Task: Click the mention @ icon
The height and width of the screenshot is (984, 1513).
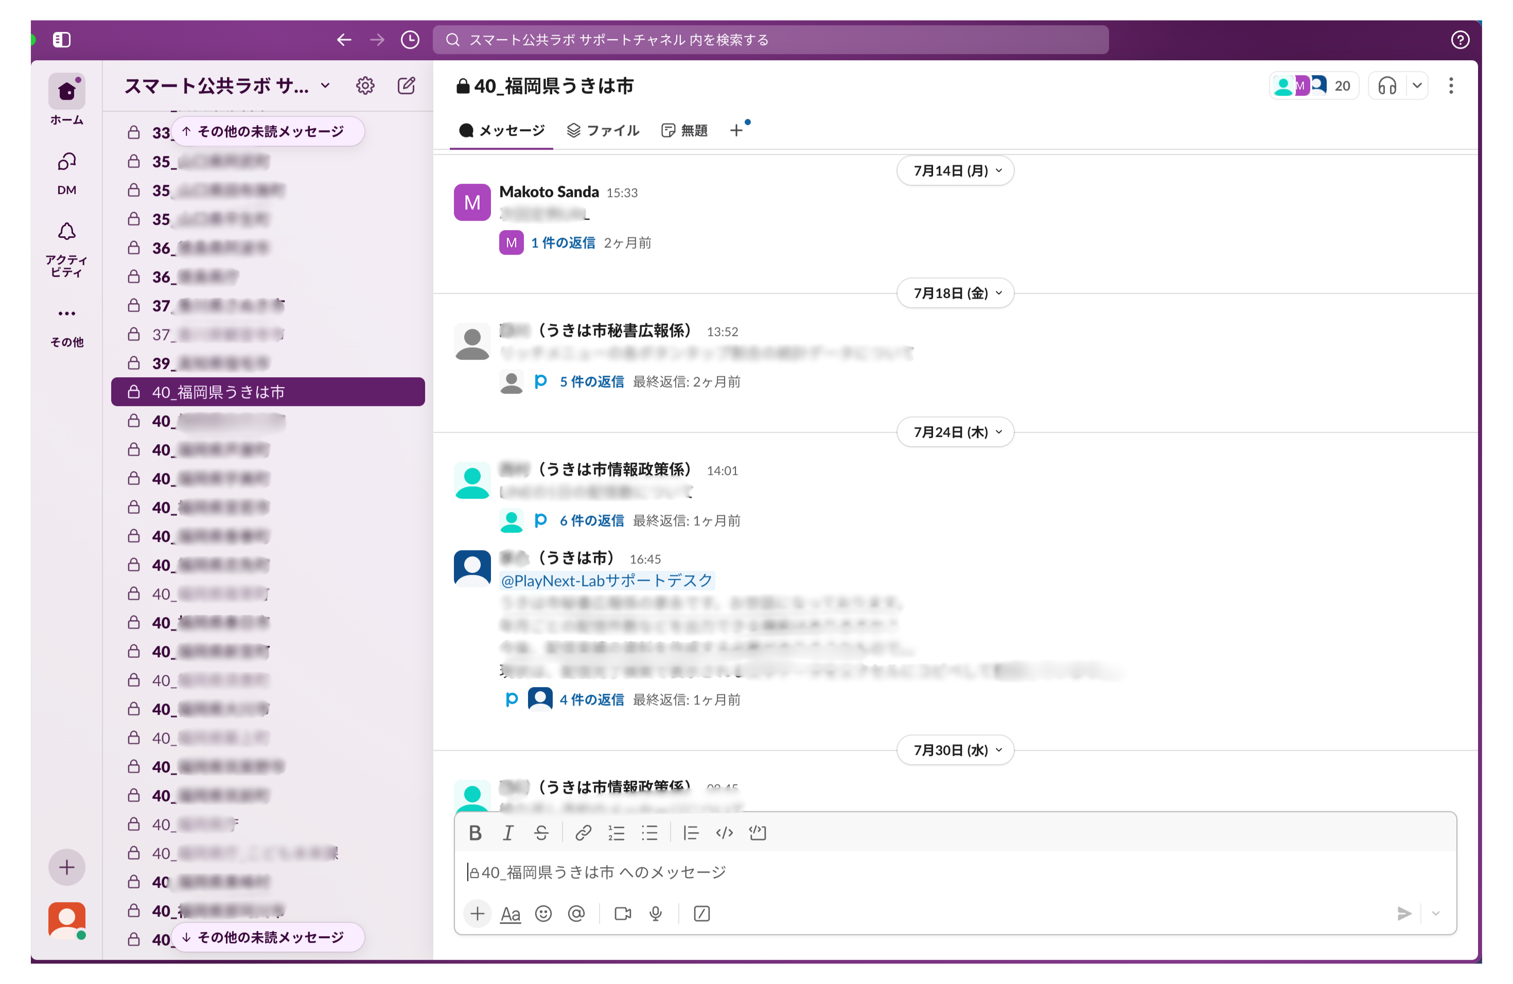Action: [x=576, y=913]
